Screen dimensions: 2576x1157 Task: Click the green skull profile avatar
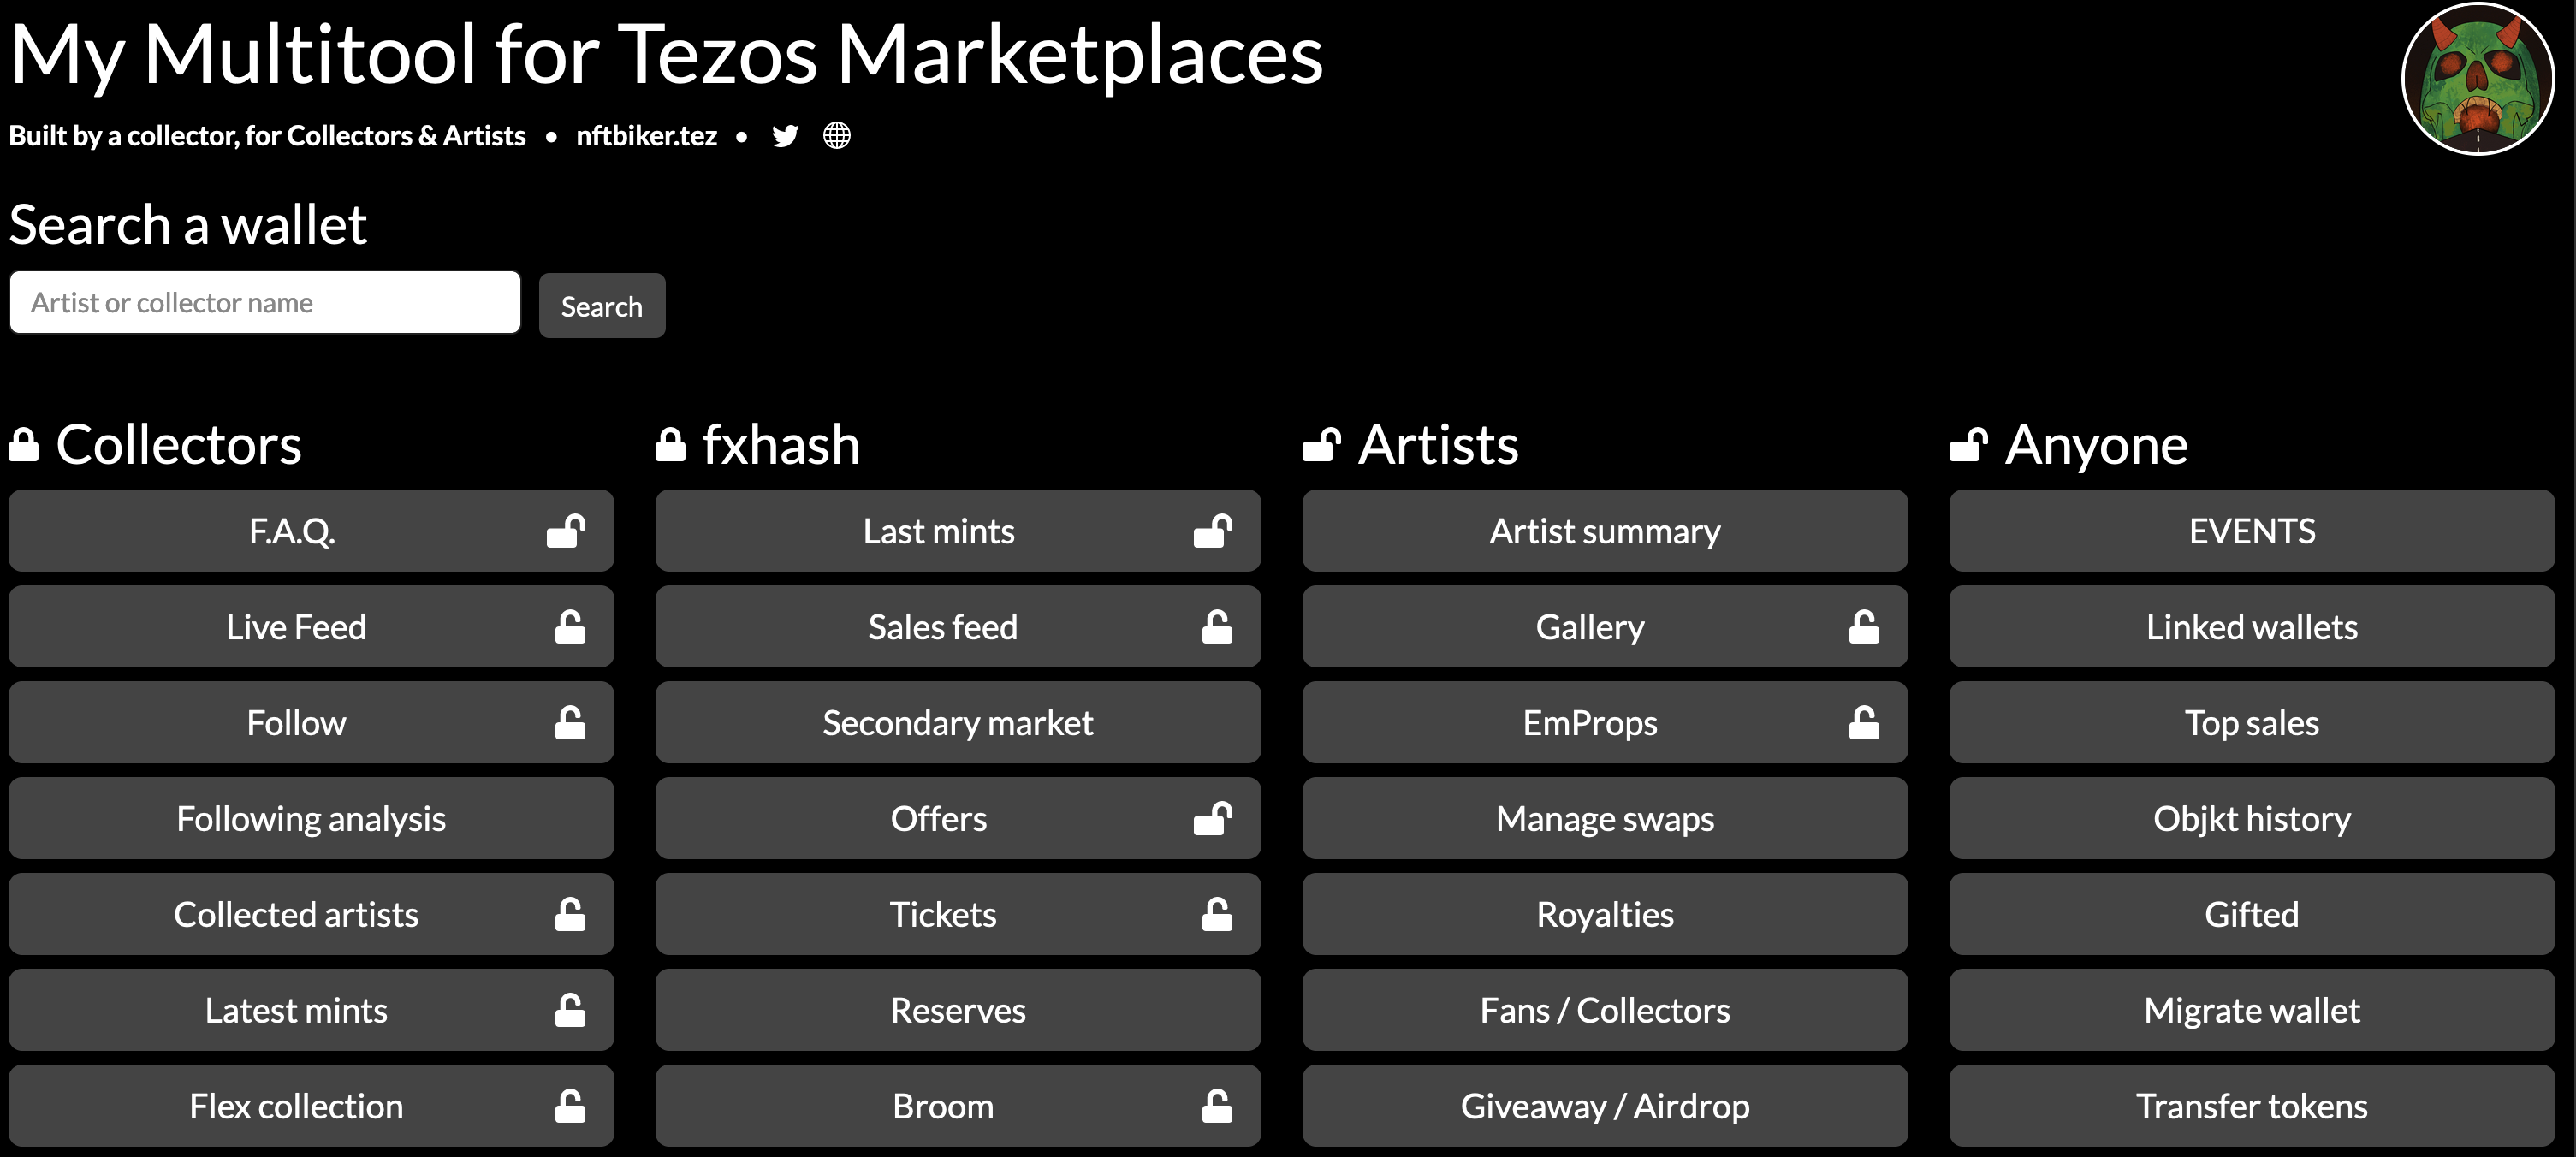pos(2477,79)
